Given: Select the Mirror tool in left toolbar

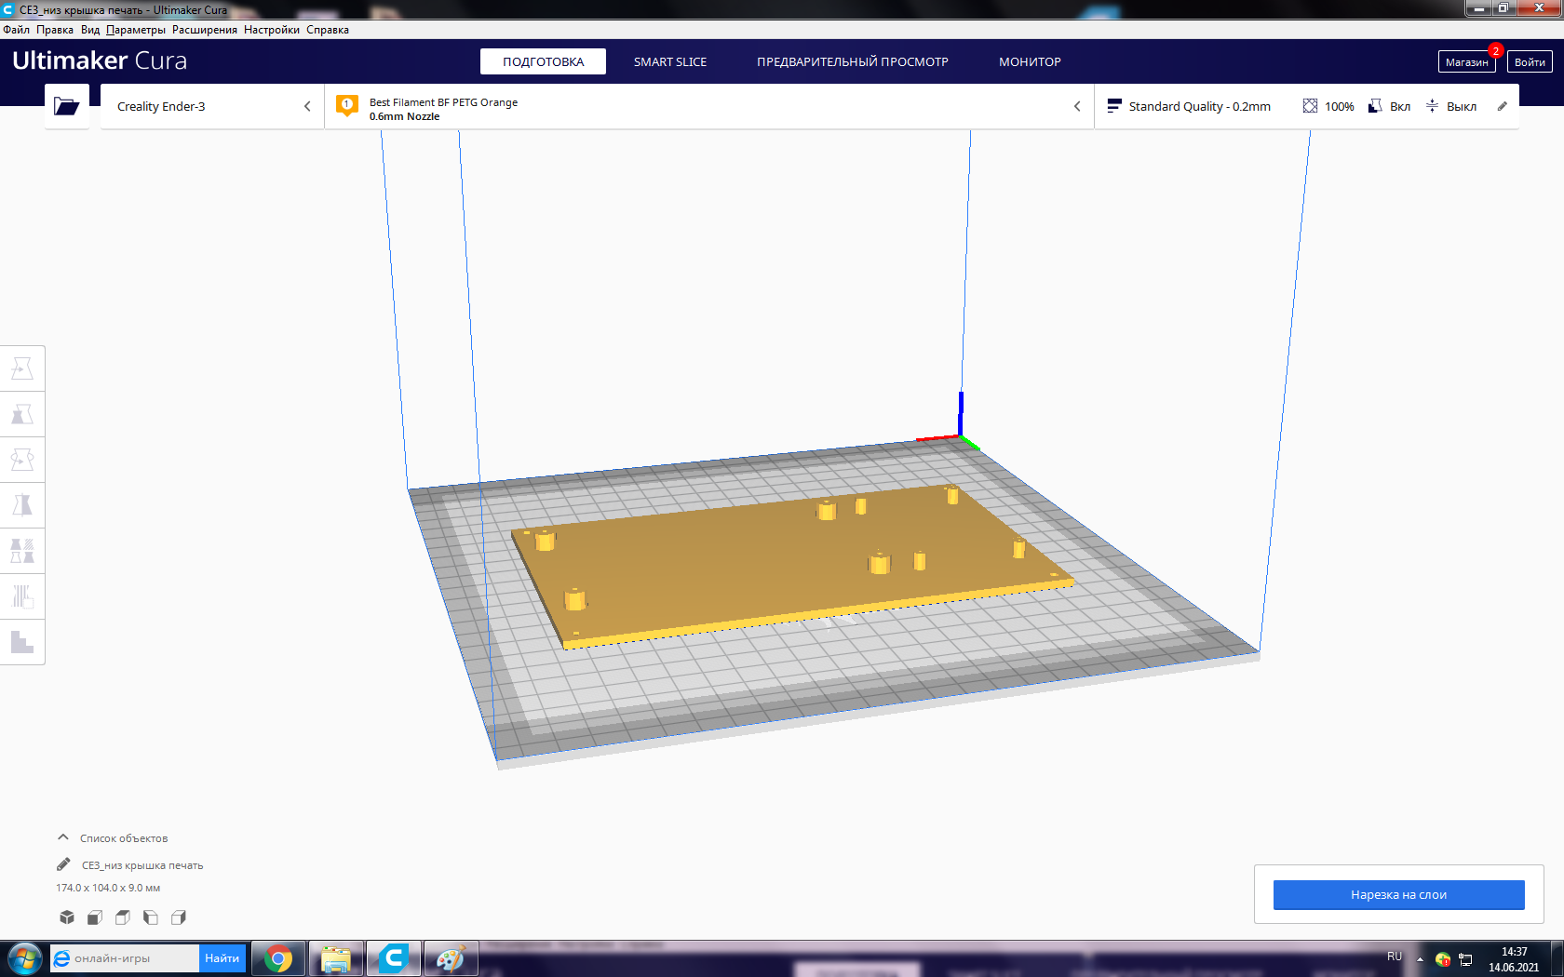Looking at the screenshot, I should point(22,505).
